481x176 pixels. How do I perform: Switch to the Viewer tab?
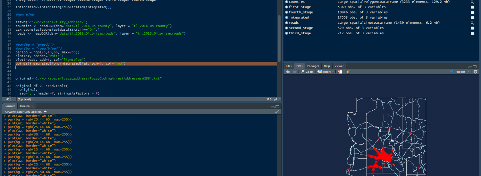(x=339, y=66)
